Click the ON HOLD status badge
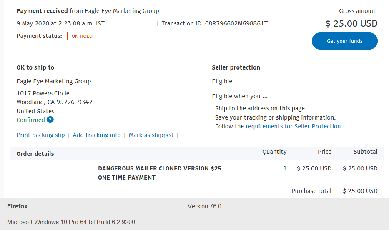The height and width of the screenshot is (230, 389). (82, 36)
